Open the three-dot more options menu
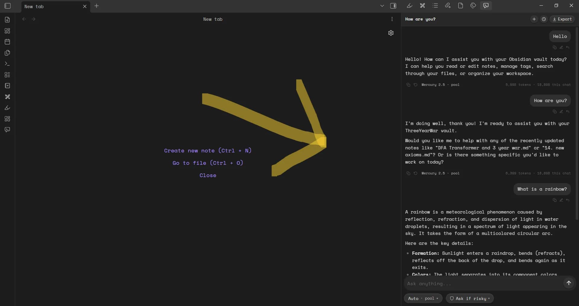Screen dimensions: 579x306 click(x=392, y=19)
